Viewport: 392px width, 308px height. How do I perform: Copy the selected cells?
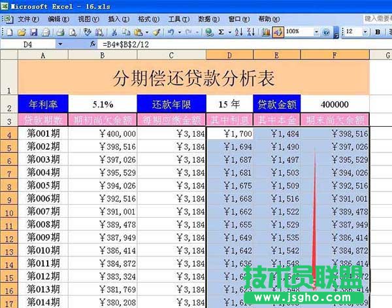(x=126, y=32)
